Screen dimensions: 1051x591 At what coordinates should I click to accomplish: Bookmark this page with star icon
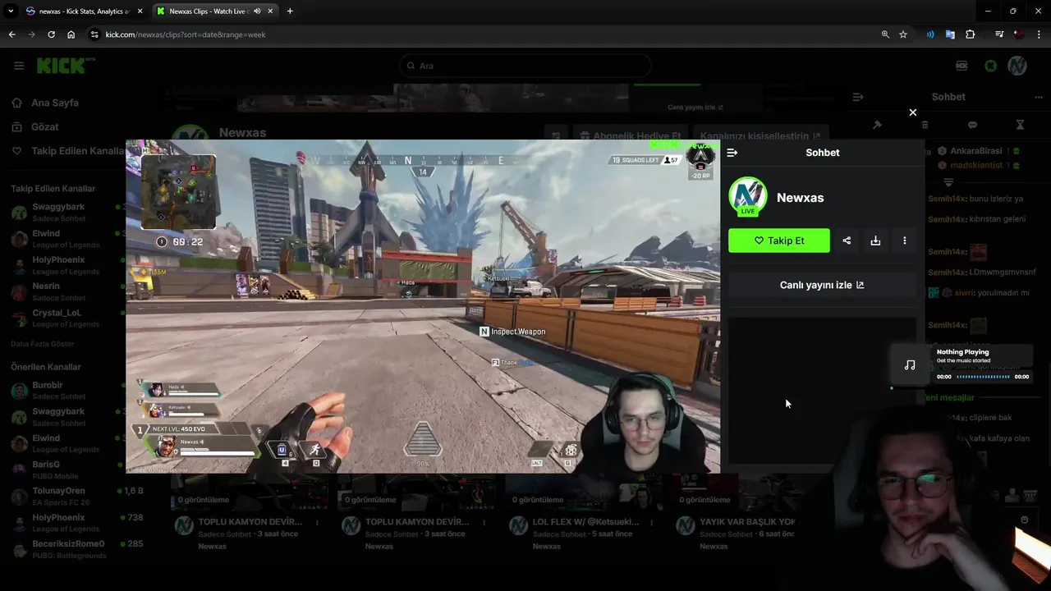903,34
